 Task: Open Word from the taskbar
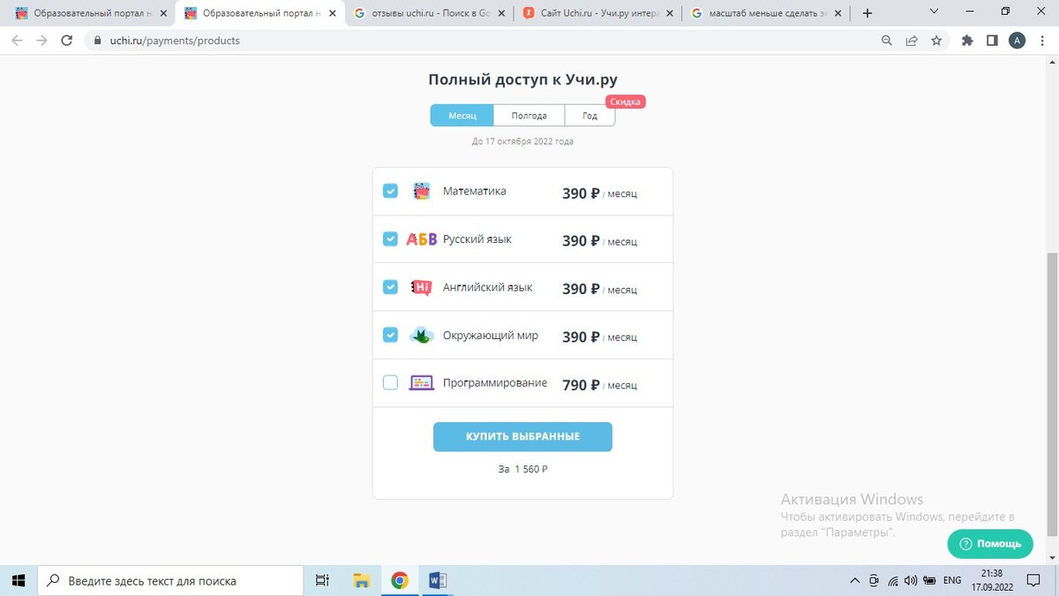(438, 581)
